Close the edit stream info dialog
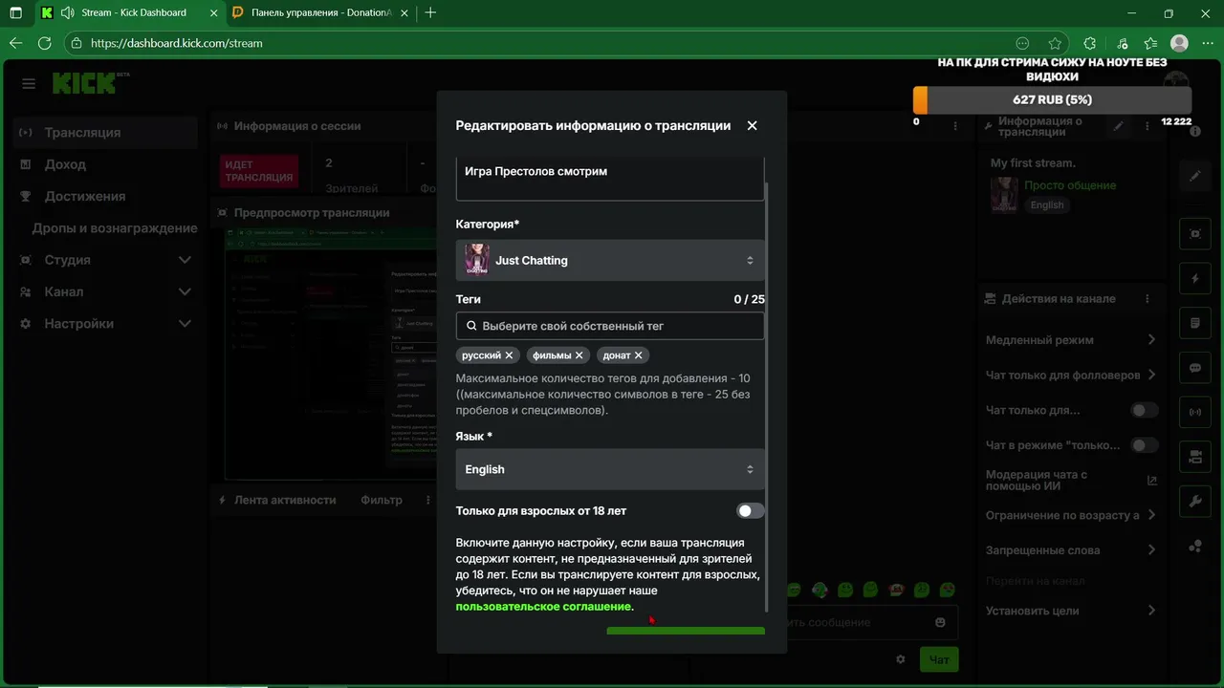This screenshot has height=688, width=1224. tap(752, 125)
